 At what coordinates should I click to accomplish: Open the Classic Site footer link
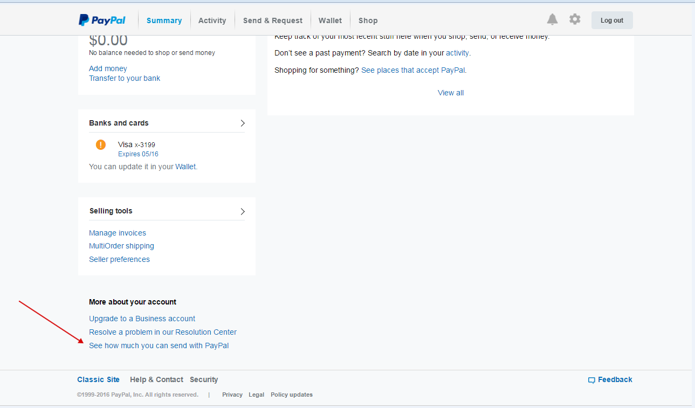click(98, 379)
